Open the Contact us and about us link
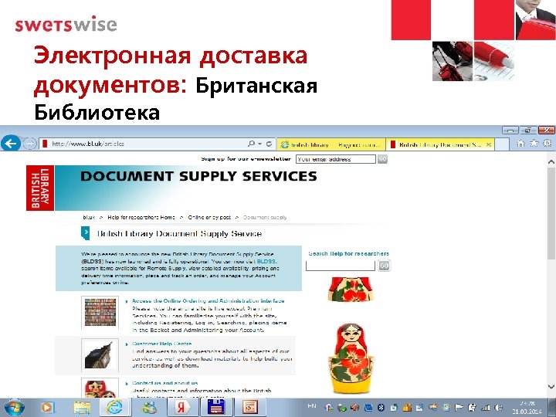The height and width of the screenshot is (417, 556). (x=165, y=383)
